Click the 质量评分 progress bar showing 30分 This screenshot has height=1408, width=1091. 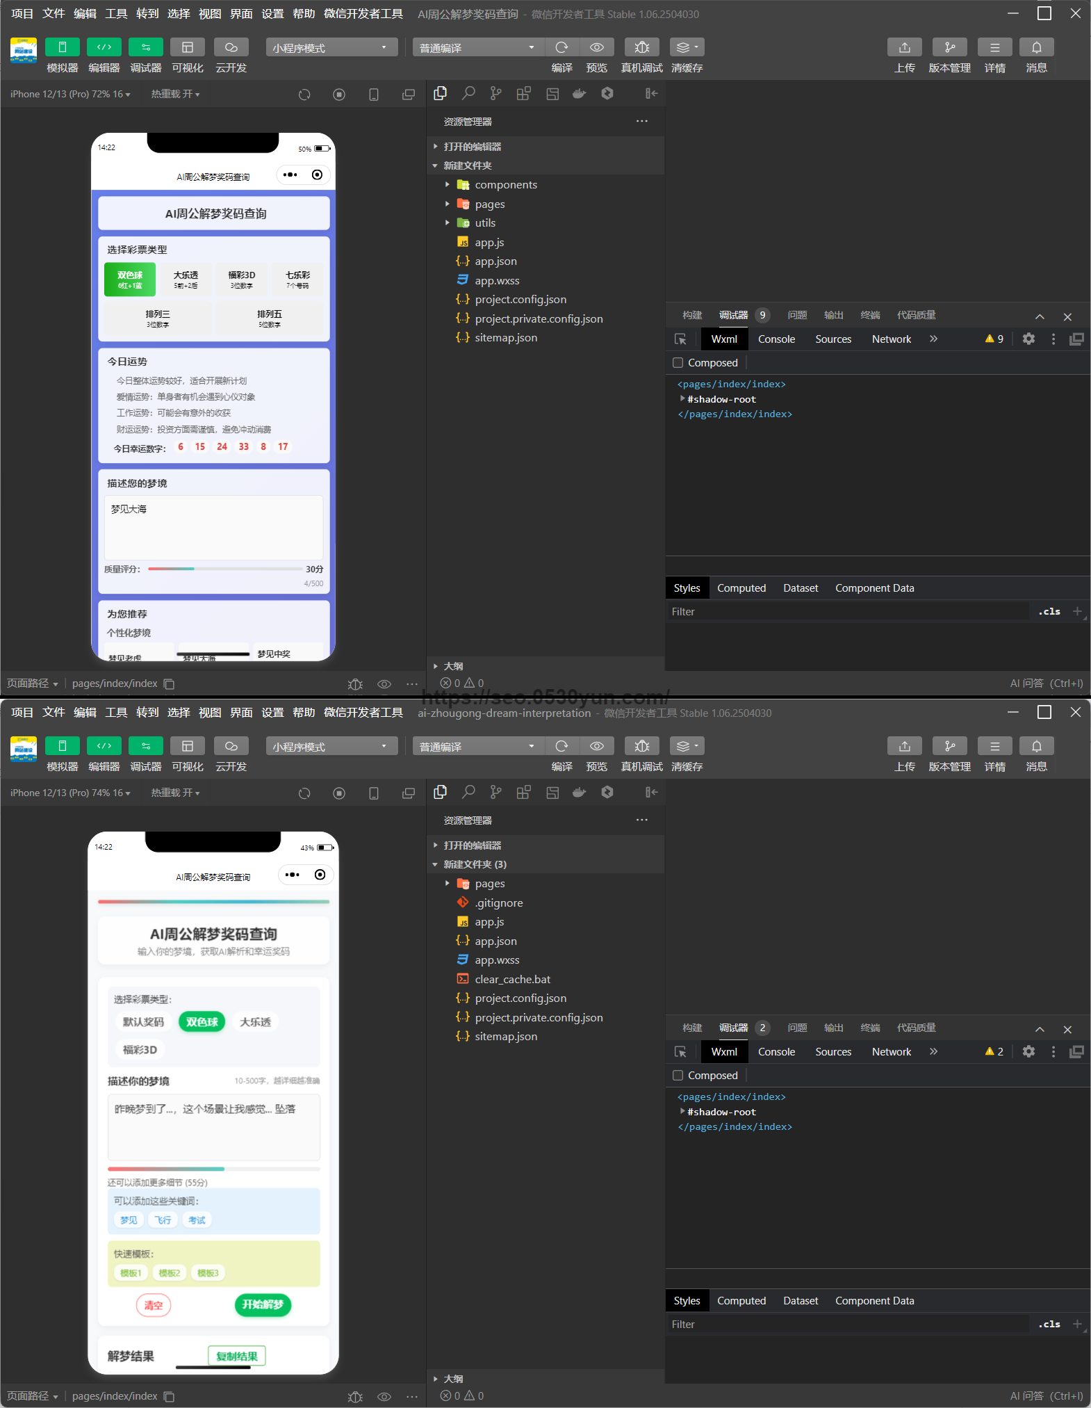[225, 569]
